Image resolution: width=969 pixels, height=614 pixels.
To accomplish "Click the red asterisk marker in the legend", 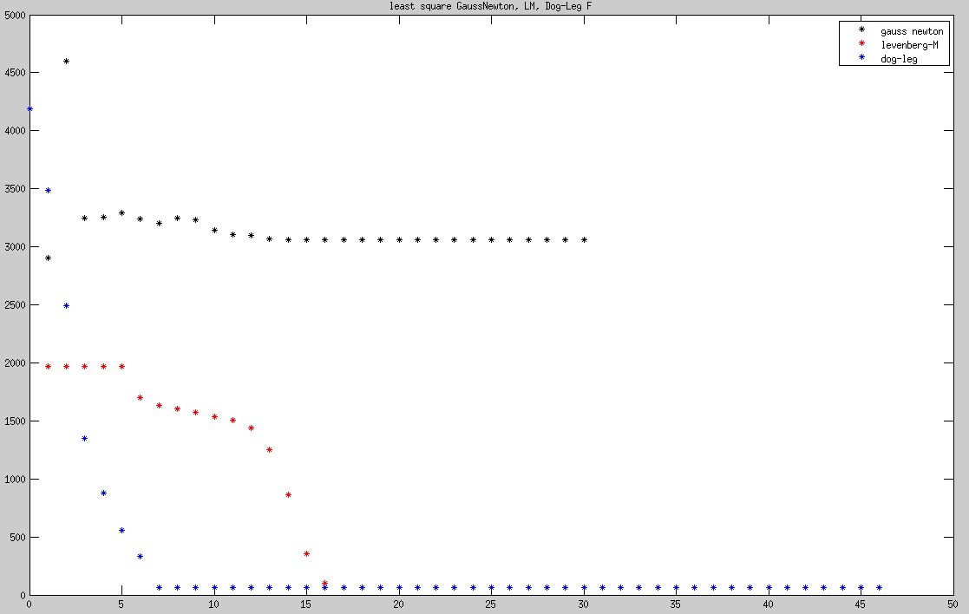I will pos(861,43).
